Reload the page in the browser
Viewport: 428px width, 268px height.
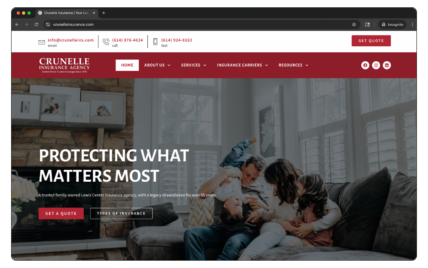point(36,24)
